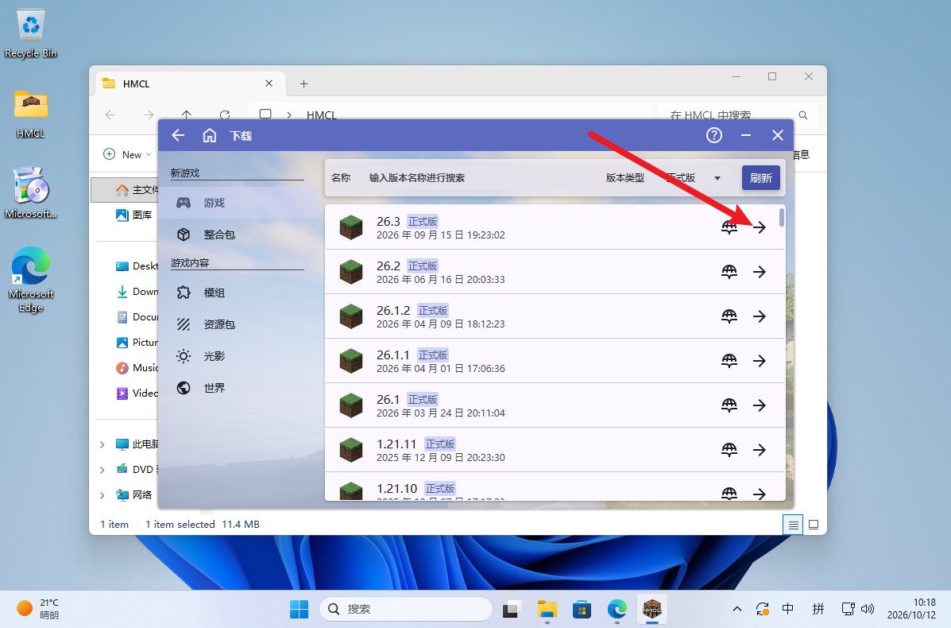The image size is (951, 628).
Task: Open the clock and date in the taskbar
Action: pos(911,609)
